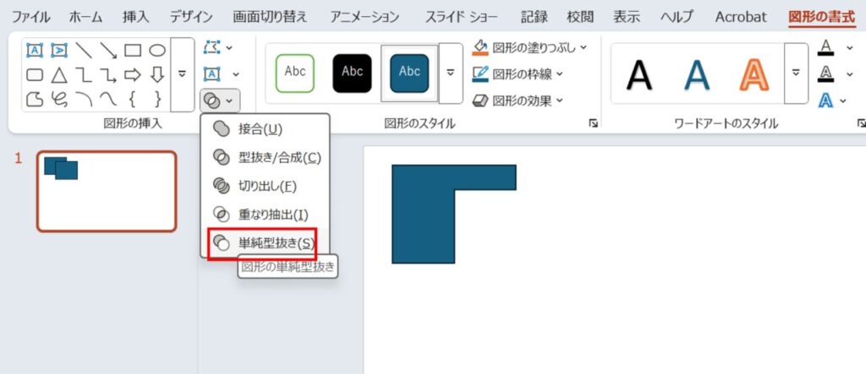866x374 pixels.
Task: Apply the black WordArt A style
Action: tap(639, 74)
